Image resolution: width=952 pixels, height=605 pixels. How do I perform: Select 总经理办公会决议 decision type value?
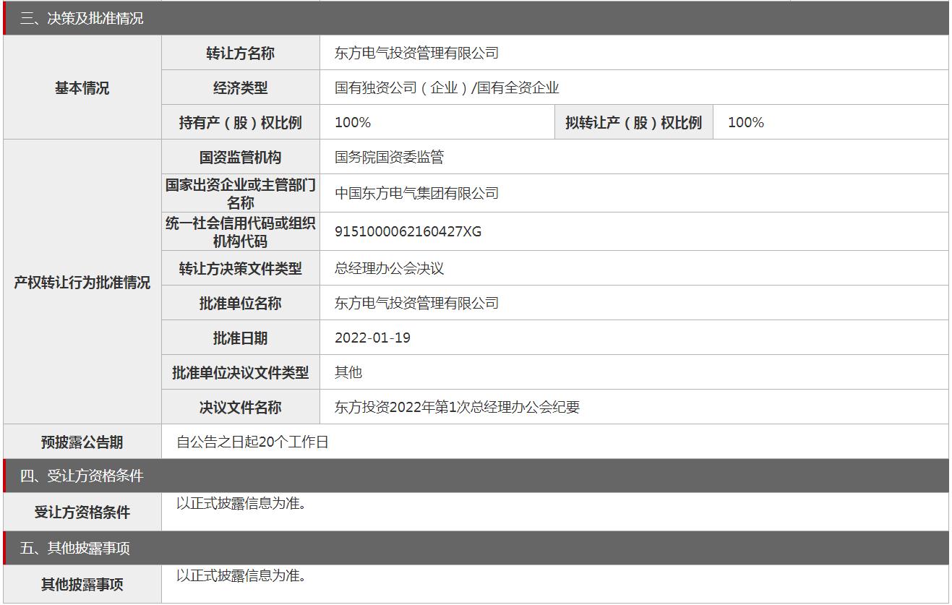pos(389,268)
